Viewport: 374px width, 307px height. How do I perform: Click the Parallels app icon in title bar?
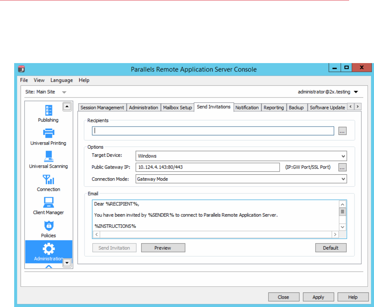click(x=21, y=69)
